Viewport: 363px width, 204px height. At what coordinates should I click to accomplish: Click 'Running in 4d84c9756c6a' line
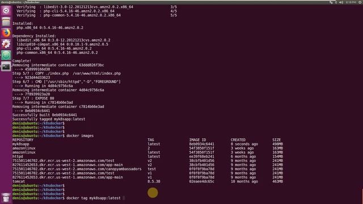pyautogui.click(x=49, y=86)
